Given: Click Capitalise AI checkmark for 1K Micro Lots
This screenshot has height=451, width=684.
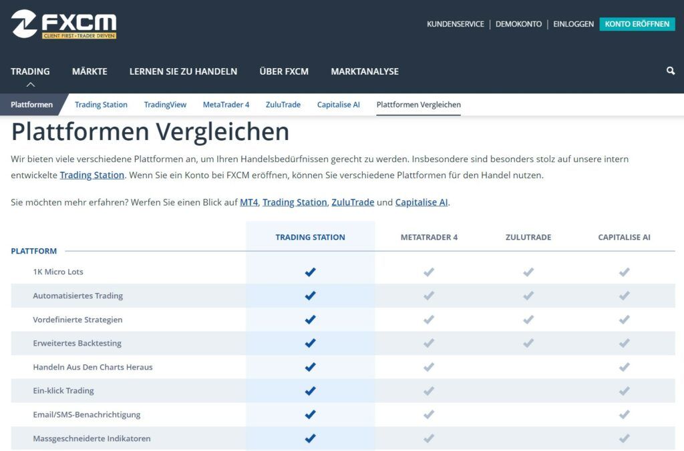Looking at the screenshot, I should [625, 272].
